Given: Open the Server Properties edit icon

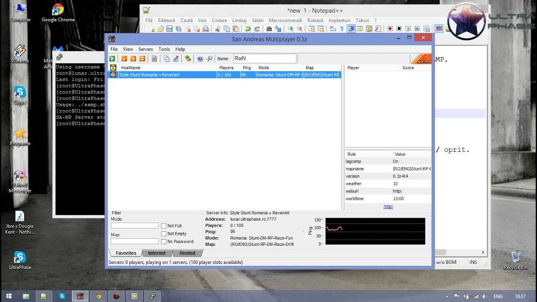Looking at the screenshot, I should pos(176,59).
